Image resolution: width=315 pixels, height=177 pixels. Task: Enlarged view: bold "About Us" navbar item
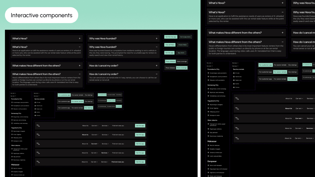[288, 108]
